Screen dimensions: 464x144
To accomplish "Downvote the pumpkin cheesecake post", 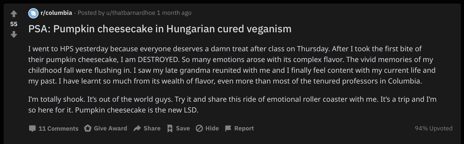I will (x=14, y=34).
